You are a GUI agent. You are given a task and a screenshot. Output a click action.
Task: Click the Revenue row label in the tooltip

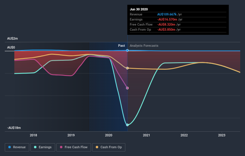coord(136,14)
